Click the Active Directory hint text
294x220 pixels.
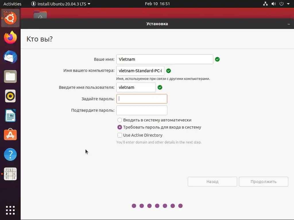point(159,142)
